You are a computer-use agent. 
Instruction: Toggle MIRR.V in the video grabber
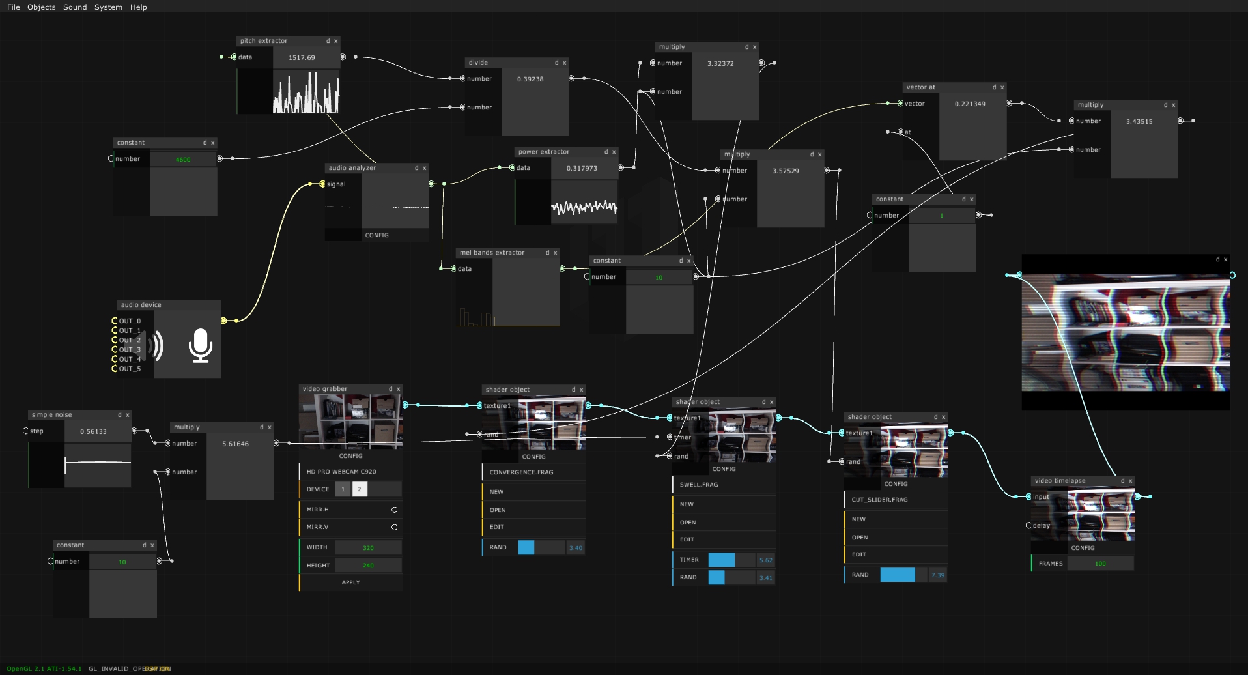395,527
